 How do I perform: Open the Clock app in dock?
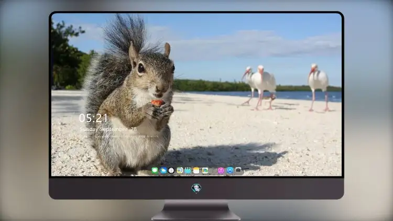[x=171, y=171]
